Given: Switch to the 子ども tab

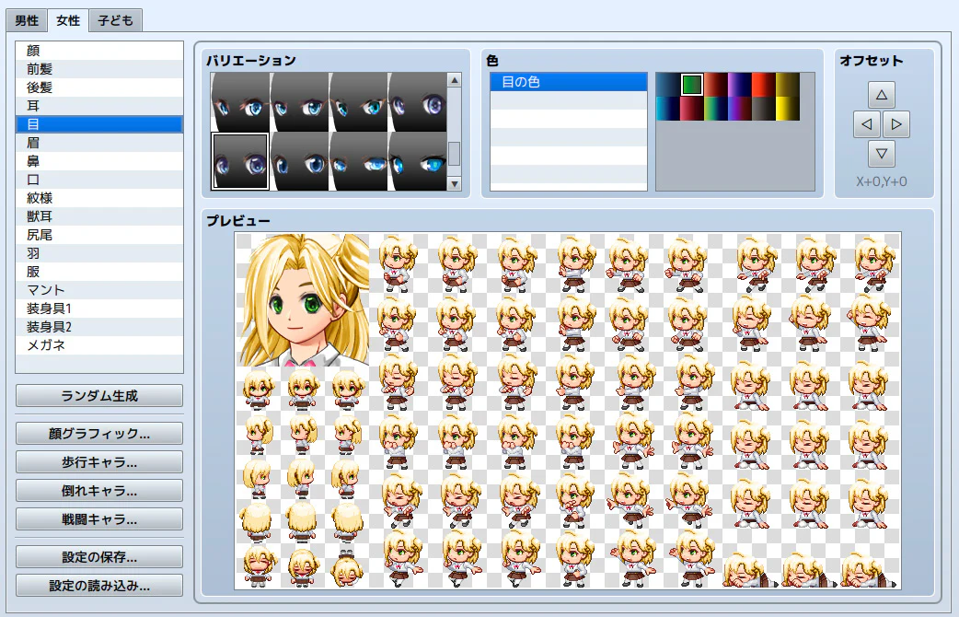Looking at the screenshot, I should [116, 20].
